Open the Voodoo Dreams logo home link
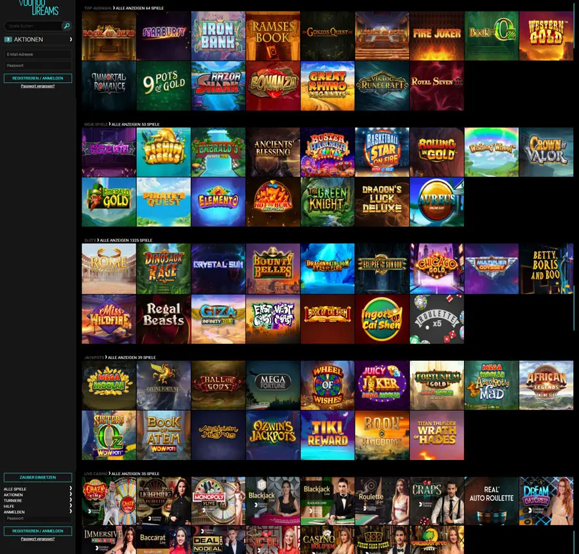Image resolution: width=579 pixels, height=554 pixels. 38,7
